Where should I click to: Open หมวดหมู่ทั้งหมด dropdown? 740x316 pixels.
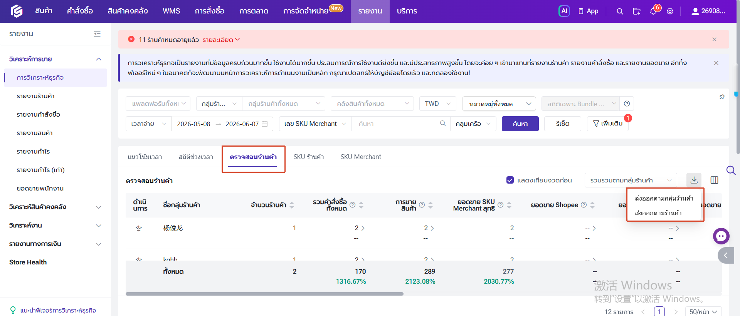pyautogui.click(x=499, y=104)
